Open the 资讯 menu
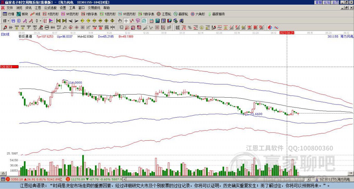The height and width of the screenshot is (189, 354). click(28, 8)
